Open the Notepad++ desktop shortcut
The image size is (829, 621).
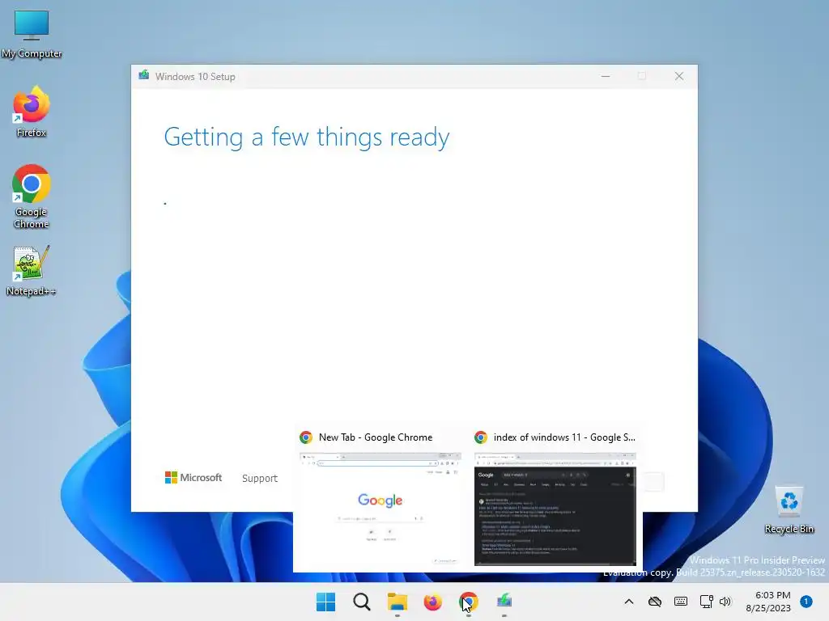[32, 271]
